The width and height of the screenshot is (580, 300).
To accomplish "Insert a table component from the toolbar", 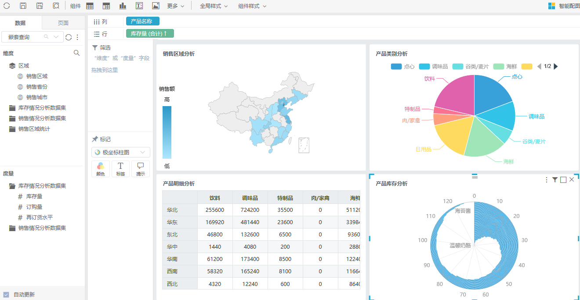I will [x=90, y=6].
